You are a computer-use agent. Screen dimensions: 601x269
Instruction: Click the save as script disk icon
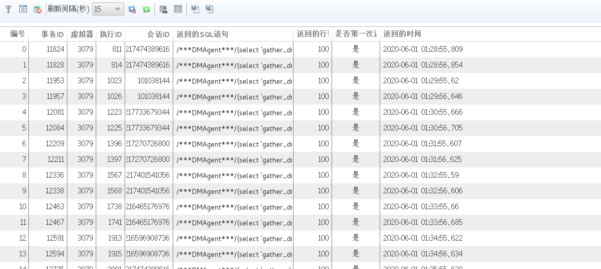(209, 9)
